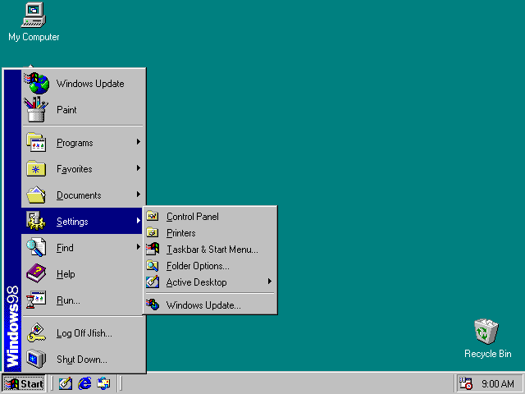Select the Favorites menu label

coord(75,169)
